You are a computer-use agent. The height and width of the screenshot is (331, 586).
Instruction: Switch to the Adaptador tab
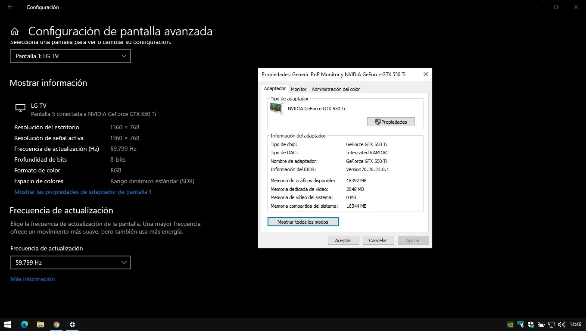(x=275, y=88)
